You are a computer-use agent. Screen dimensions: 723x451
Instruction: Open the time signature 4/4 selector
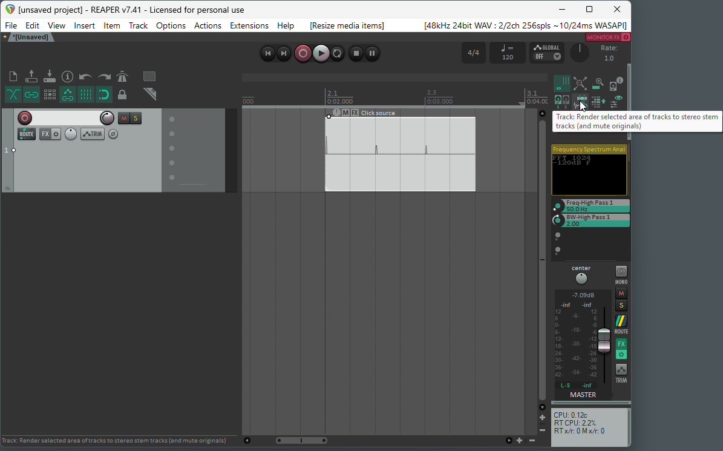pyautogui.click(x=473, y=53)
